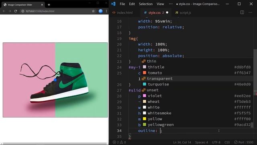The image size is (257, 145).
Task: Open editor More Actions menu
Action: pyautogui.click(x=250, y=12)
